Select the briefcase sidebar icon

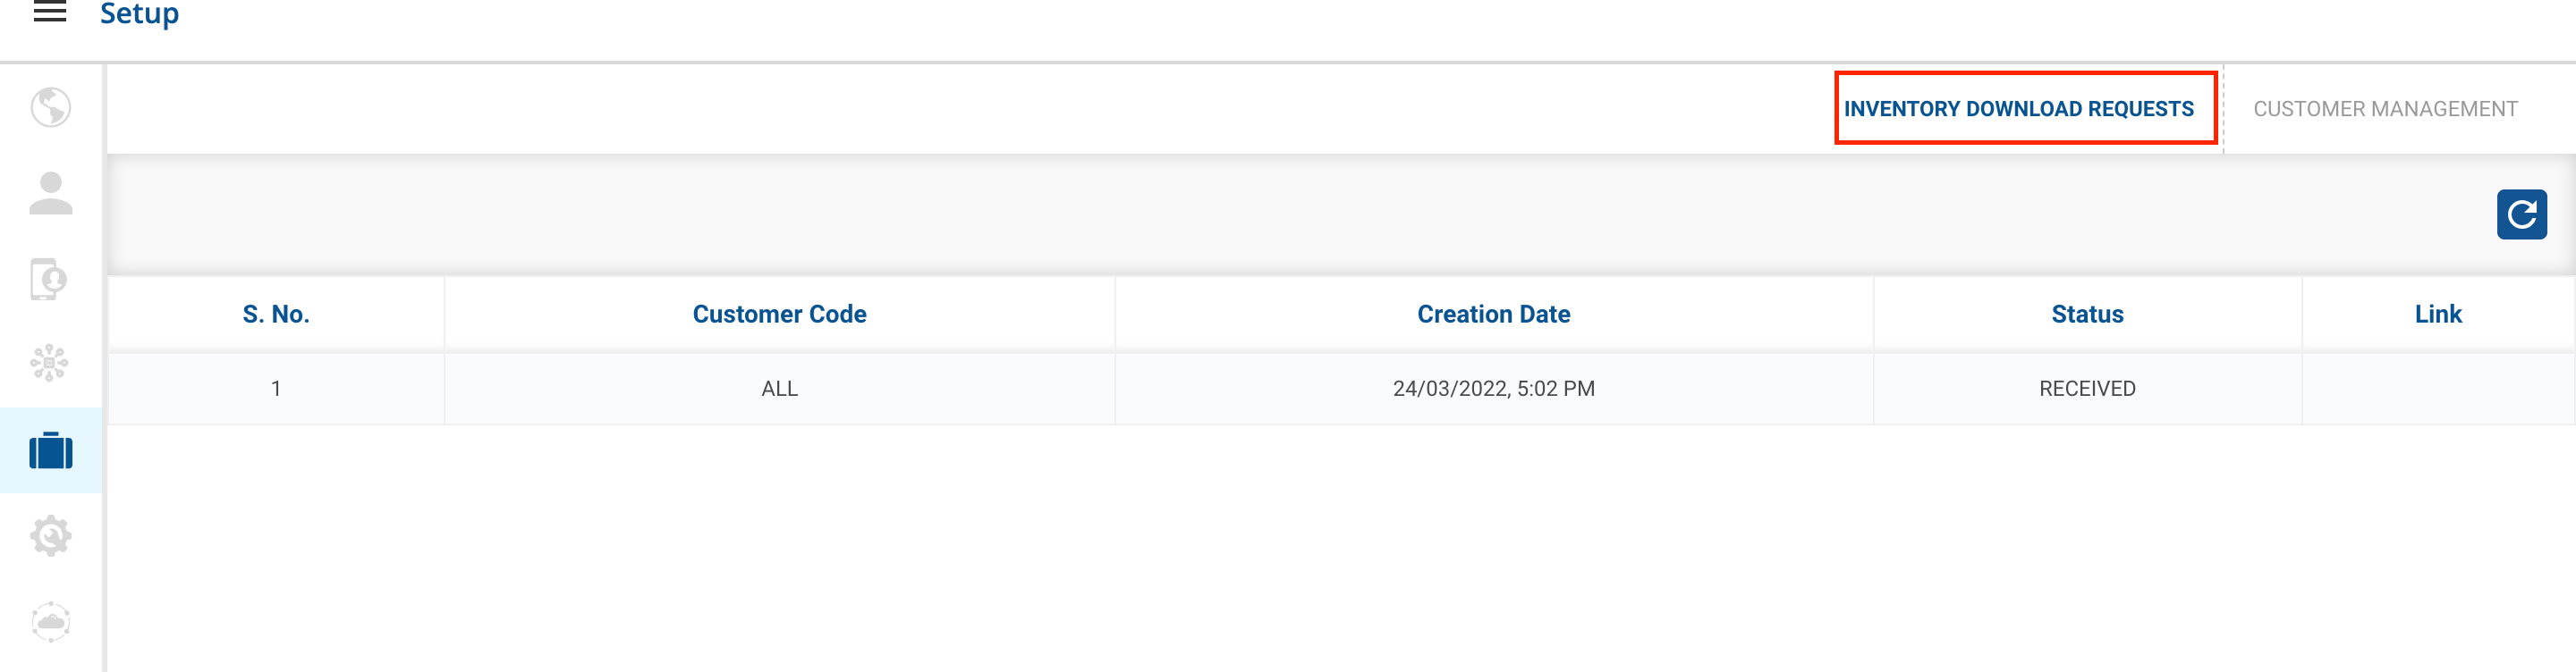[50, 451]
